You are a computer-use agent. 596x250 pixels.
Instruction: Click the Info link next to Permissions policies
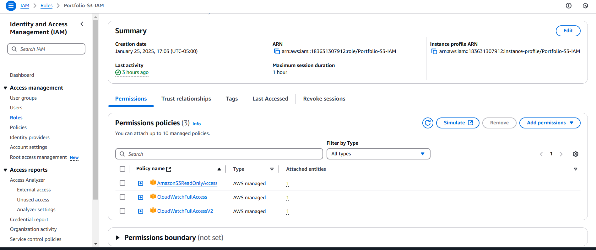tap(197, 124)
